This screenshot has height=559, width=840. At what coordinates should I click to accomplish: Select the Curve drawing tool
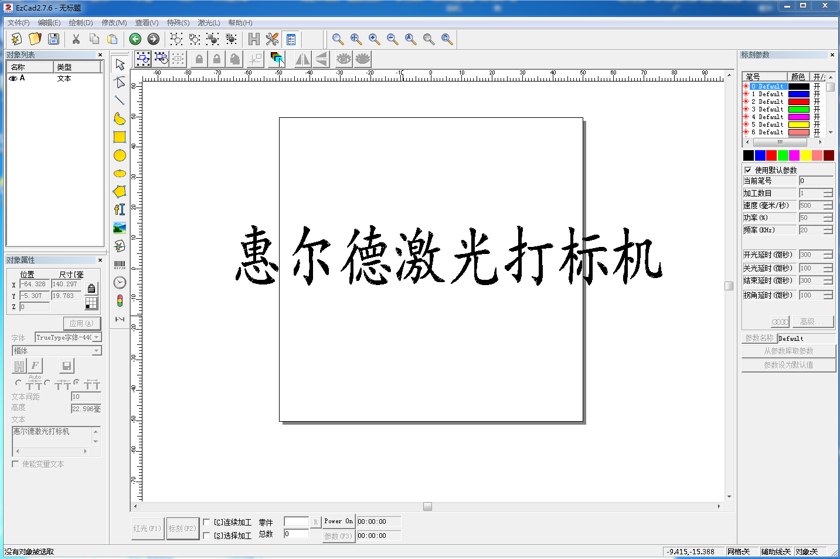point(120,118)
